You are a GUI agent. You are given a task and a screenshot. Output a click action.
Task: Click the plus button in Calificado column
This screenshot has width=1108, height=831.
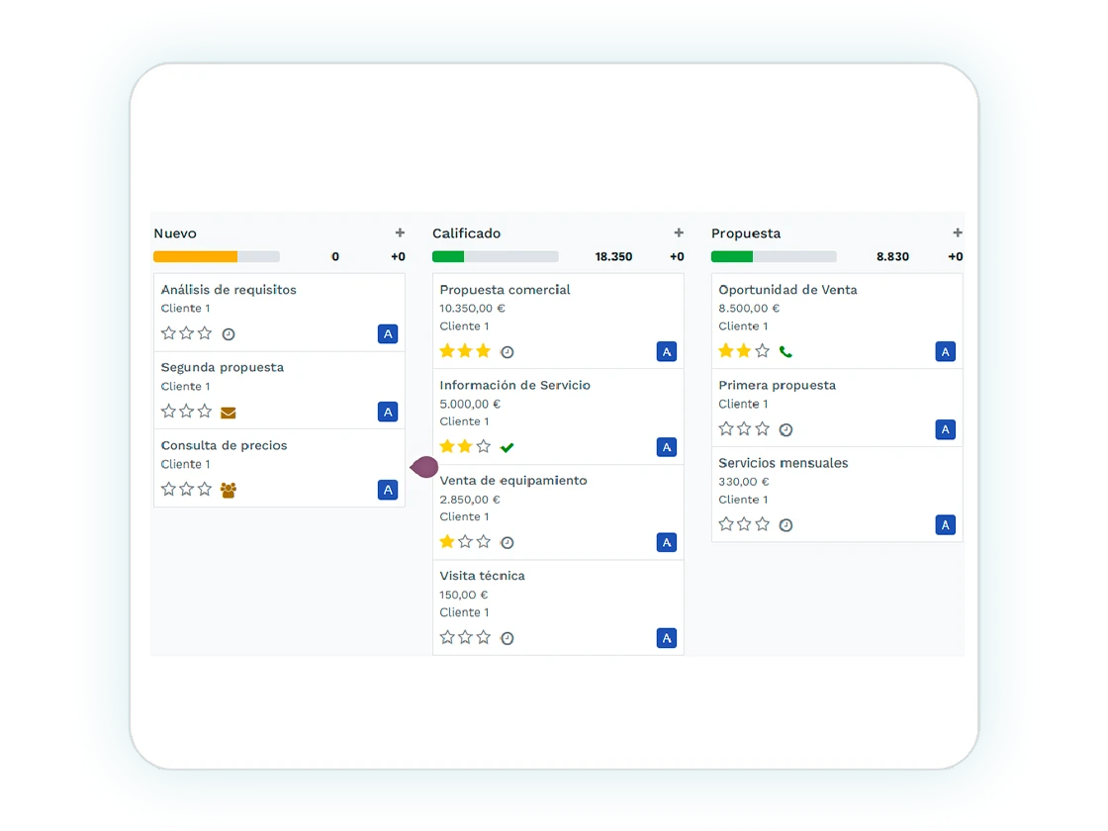point(679,233)
